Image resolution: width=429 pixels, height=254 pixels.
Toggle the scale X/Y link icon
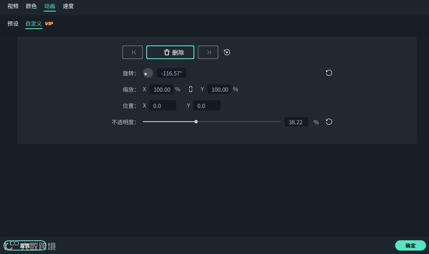tap(190, 89)
